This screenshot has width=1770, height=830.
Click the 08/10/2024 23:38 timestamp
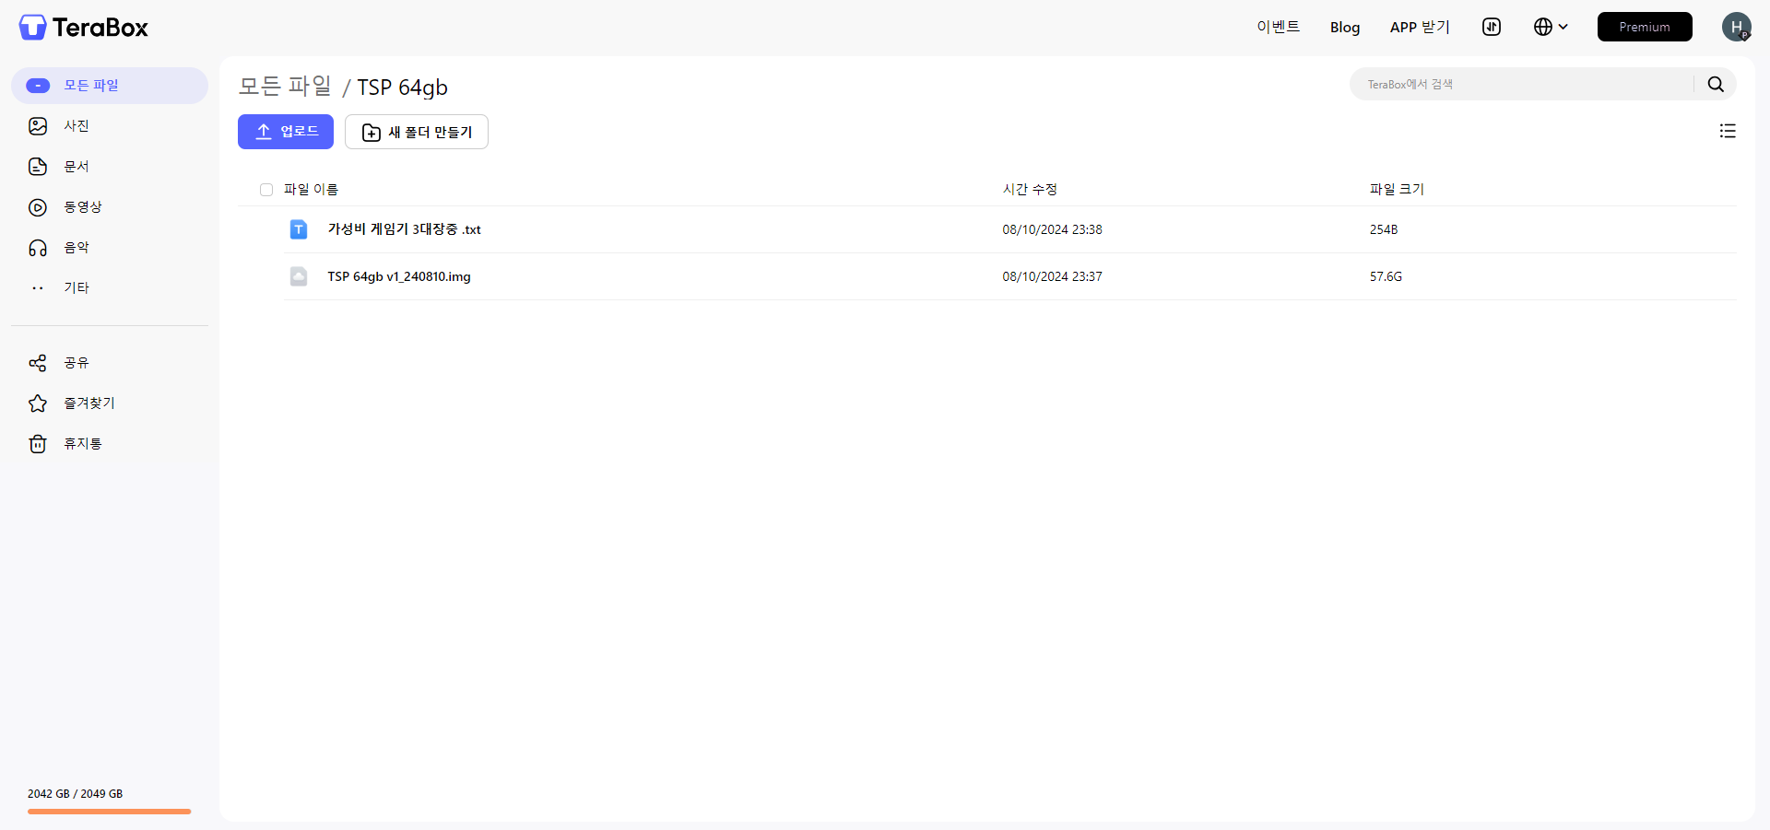tap(1052, 229)
